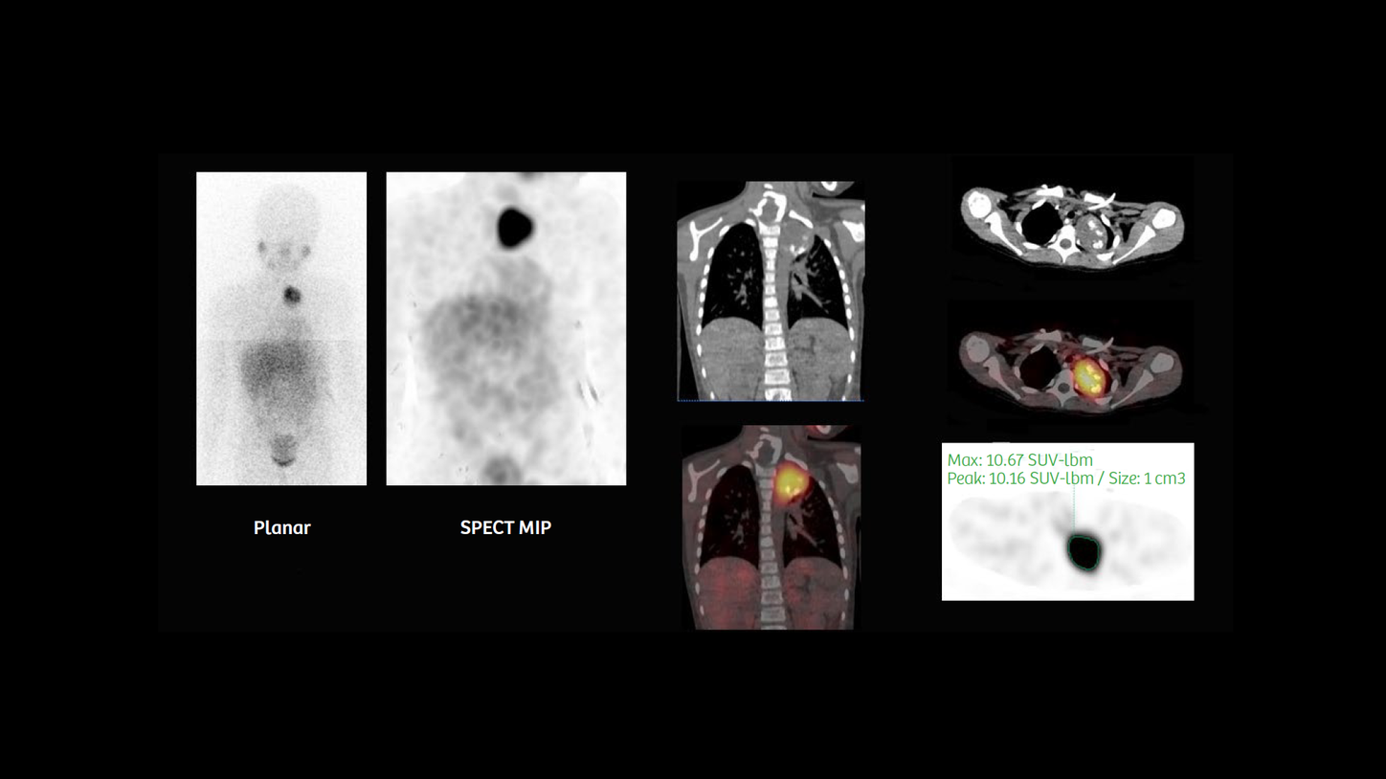Click the hot lesion on coronal fused image
1386x779 pixels.
[x=790, y=484]
